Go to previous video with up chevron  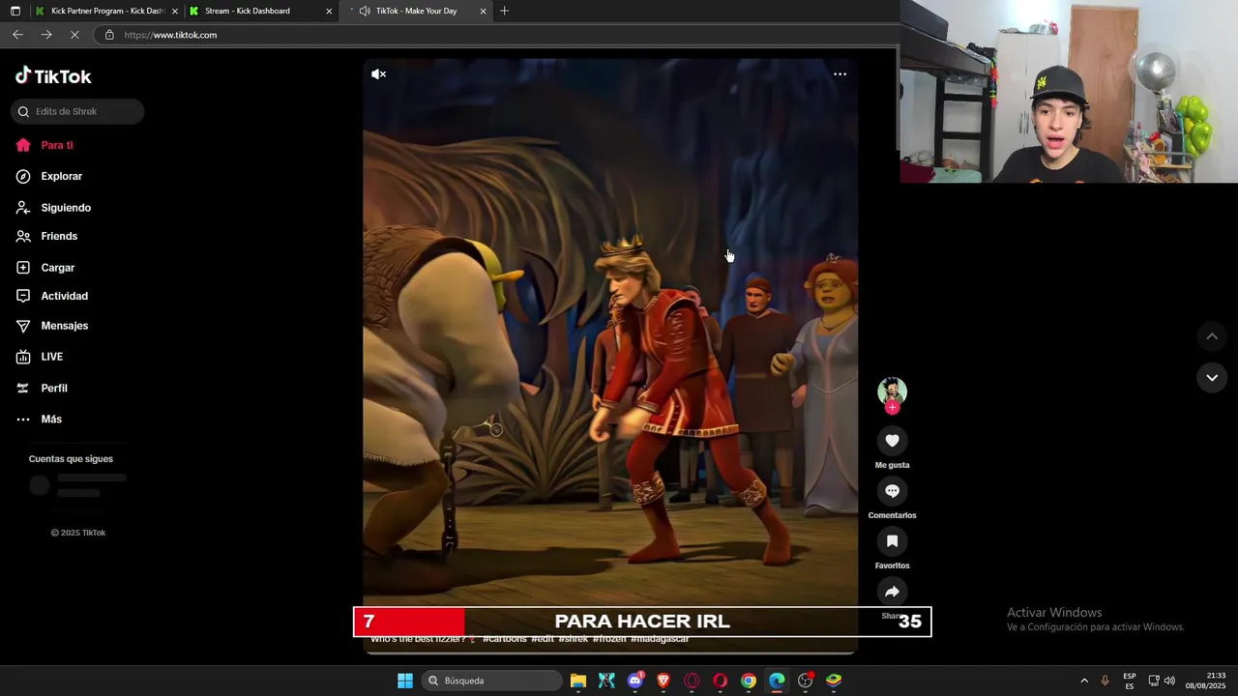click(1212, 336)
